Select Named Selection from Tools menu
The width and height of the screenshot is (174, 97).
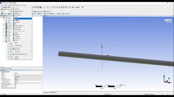(22, 11)
